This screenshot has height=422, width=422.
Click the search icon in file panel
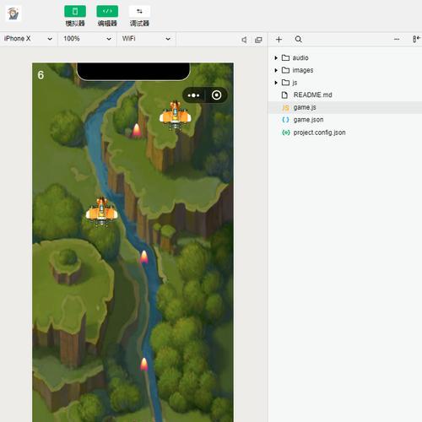click(299, 40)
